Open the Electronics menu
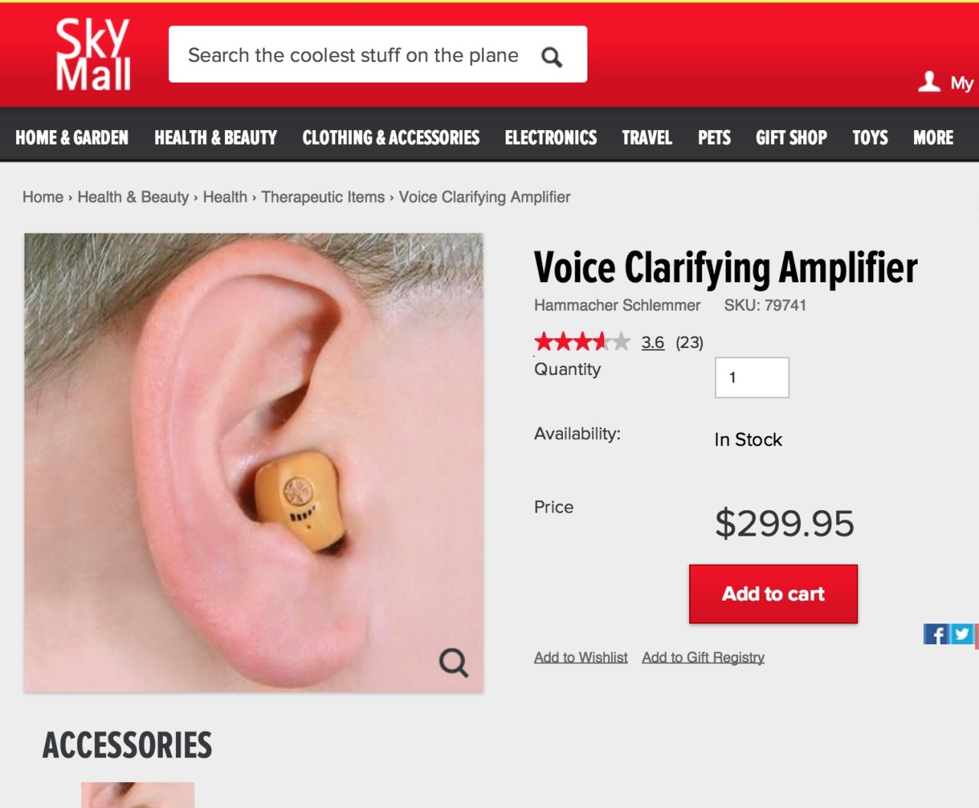The image size is (979, 808). click(x=551, y=138)
